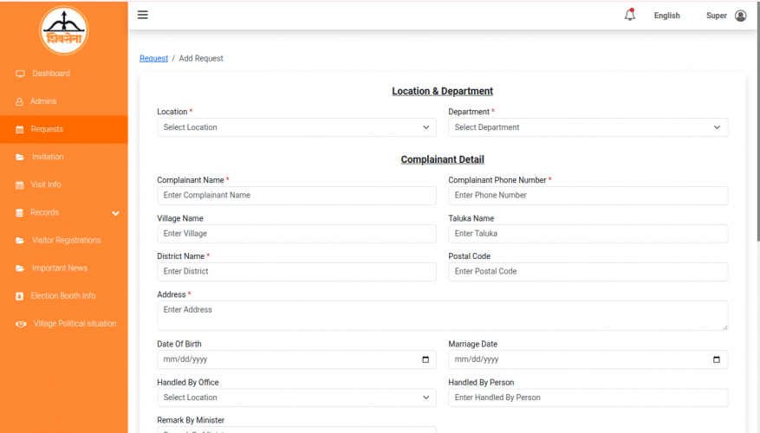Focus the Marriage Date date field
760x433 pixels.
click(x=588, y=359)
